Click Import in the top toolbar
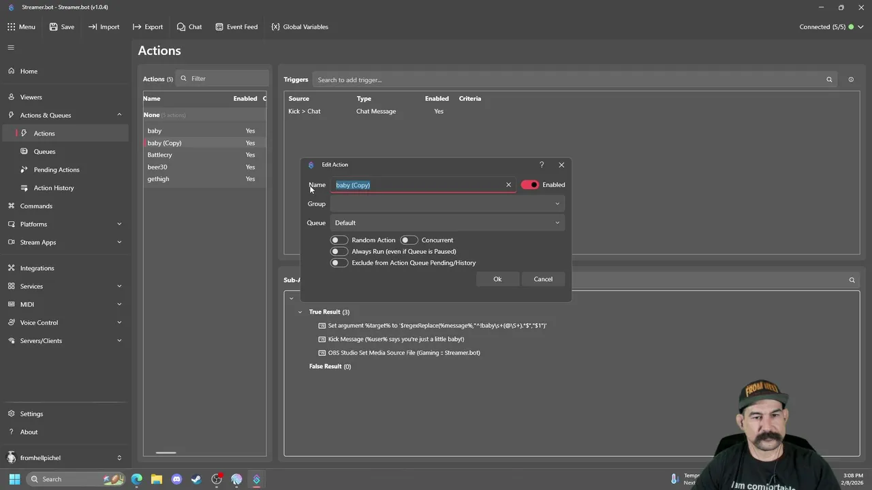This screenshot has width=872, height=490. click(x=104, y=27)
